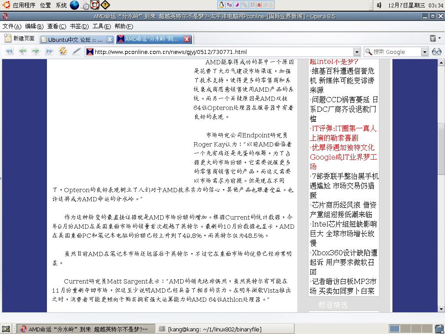Toggle the 拼音 input mode button
The width and height of the screenshot is (445, 334).
(x=268, y=5)
